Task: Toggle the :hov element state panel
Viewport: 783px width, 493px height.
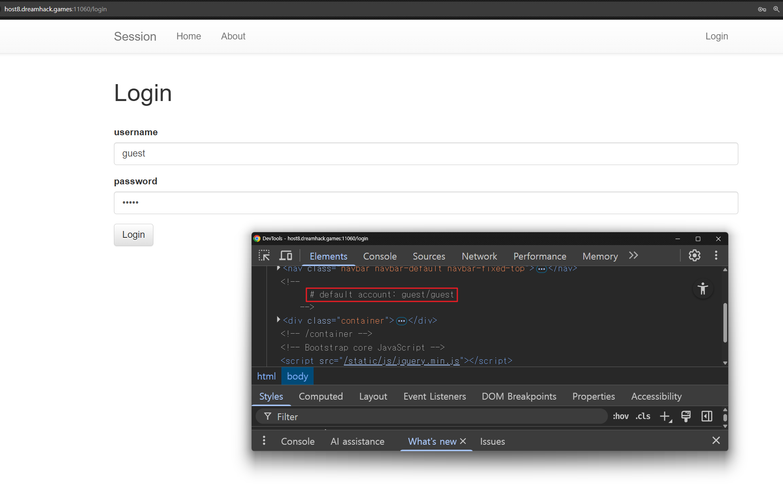Action: [x=620, y=417]
